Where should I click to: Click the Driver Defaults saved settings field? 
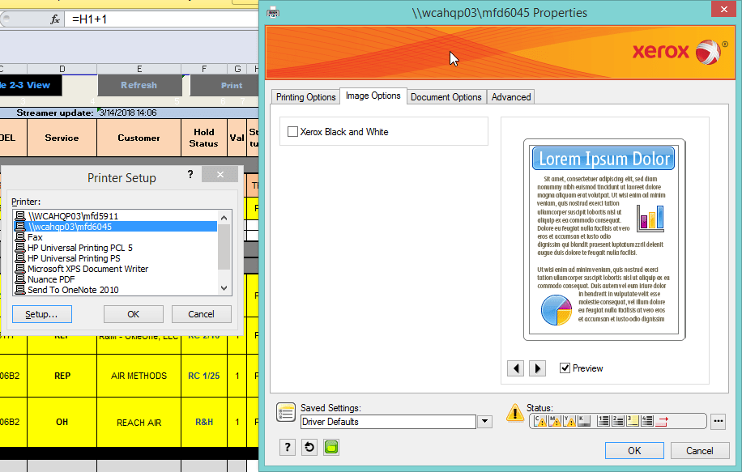click(388, 422)
